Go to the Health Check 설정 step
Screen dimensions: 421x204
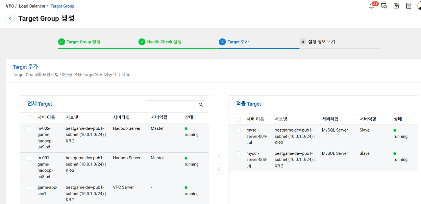[164, 42]
